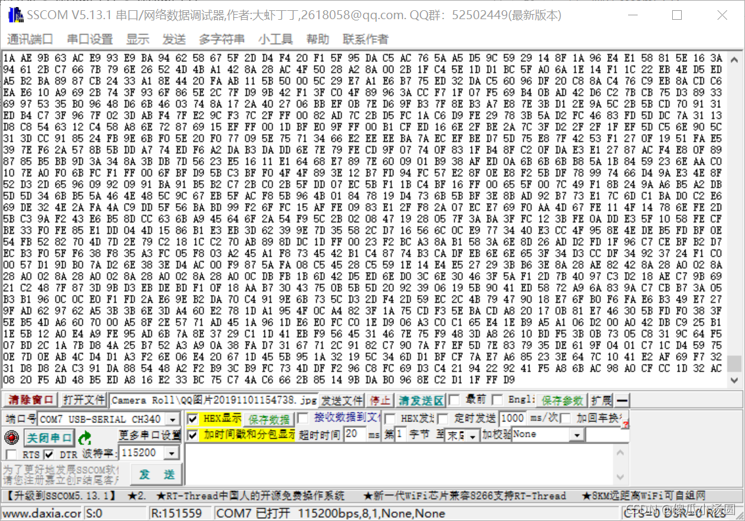Screen dimensions: 745x521
Task: Open the 末尾 byte position dropdown
Action: point(472,435)
